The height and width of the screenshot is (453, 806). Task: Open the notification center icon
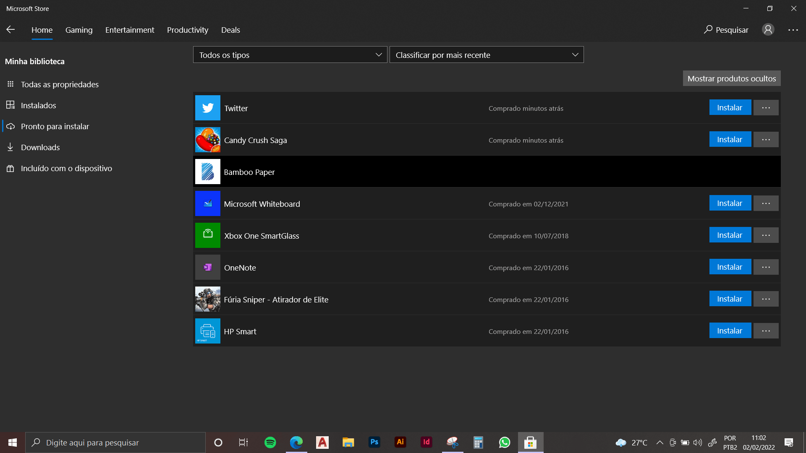pyautogui.click(x=789, y=443)
